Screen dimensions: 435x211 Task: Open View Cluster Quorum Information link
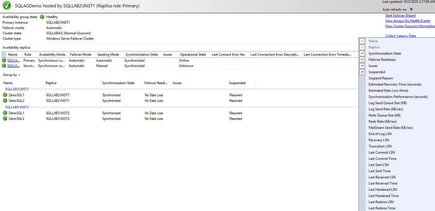[410, 26]
